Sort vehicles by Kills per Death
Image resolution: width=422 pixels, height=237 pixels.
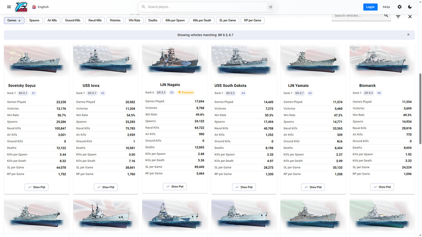point(202,20)
